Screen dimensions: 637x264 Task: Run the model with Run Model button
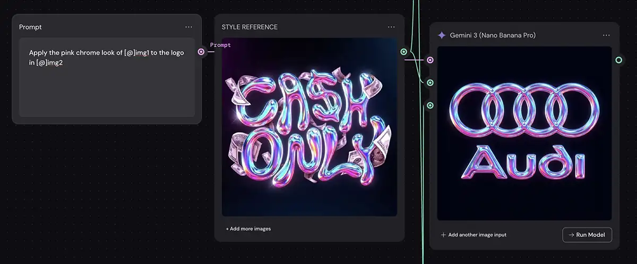coord(587,235)
